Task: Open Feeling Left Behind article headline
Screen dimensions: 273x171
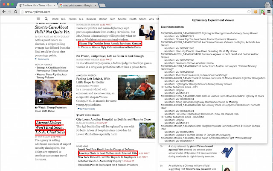Action: (93, 80)
